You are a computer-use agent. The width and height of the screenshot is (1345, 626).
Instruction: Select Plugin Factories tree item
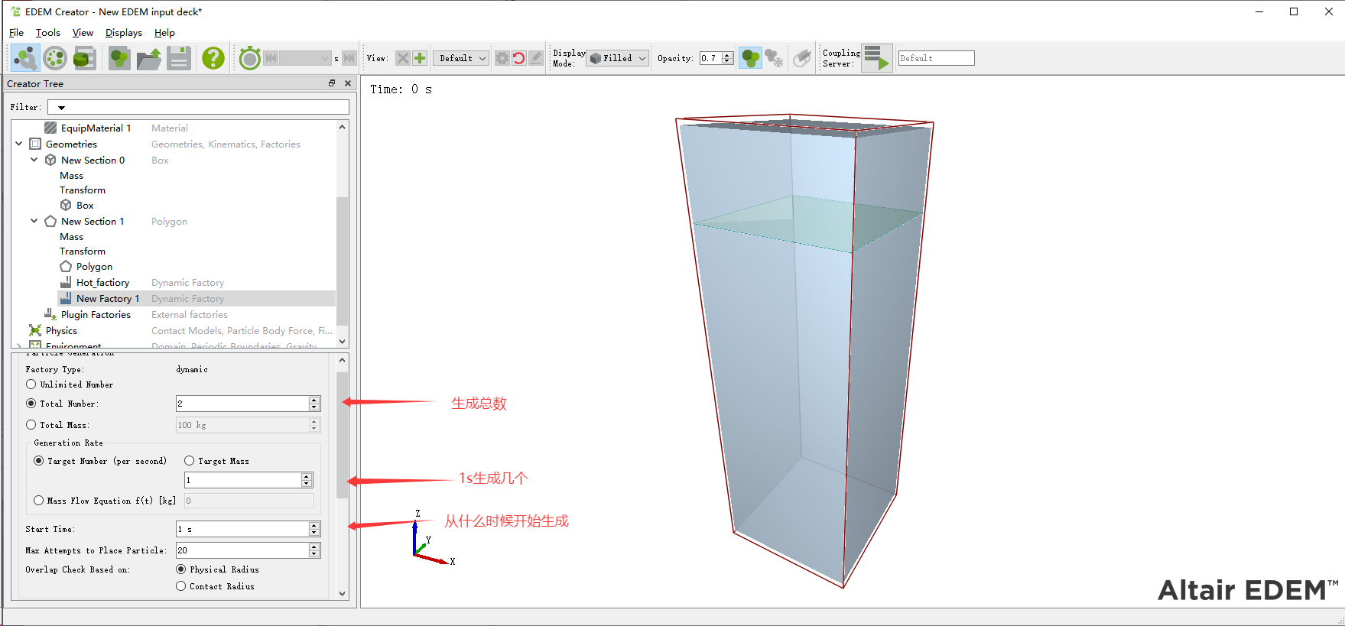pos(96,315)
